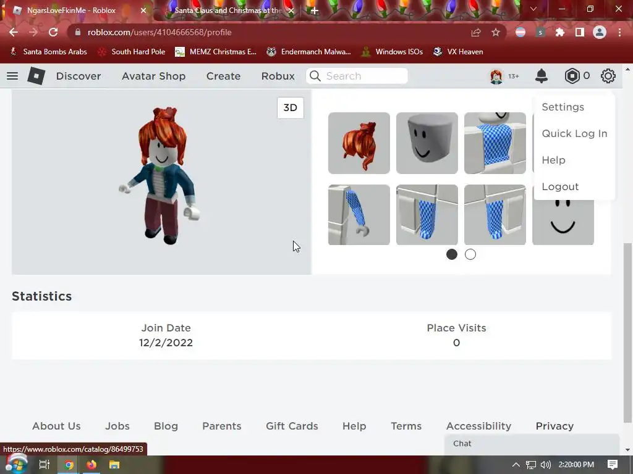Open the Action Center notifications
Image resolution: width=633 pixels, height=474 pixels.
click(613, 465)
